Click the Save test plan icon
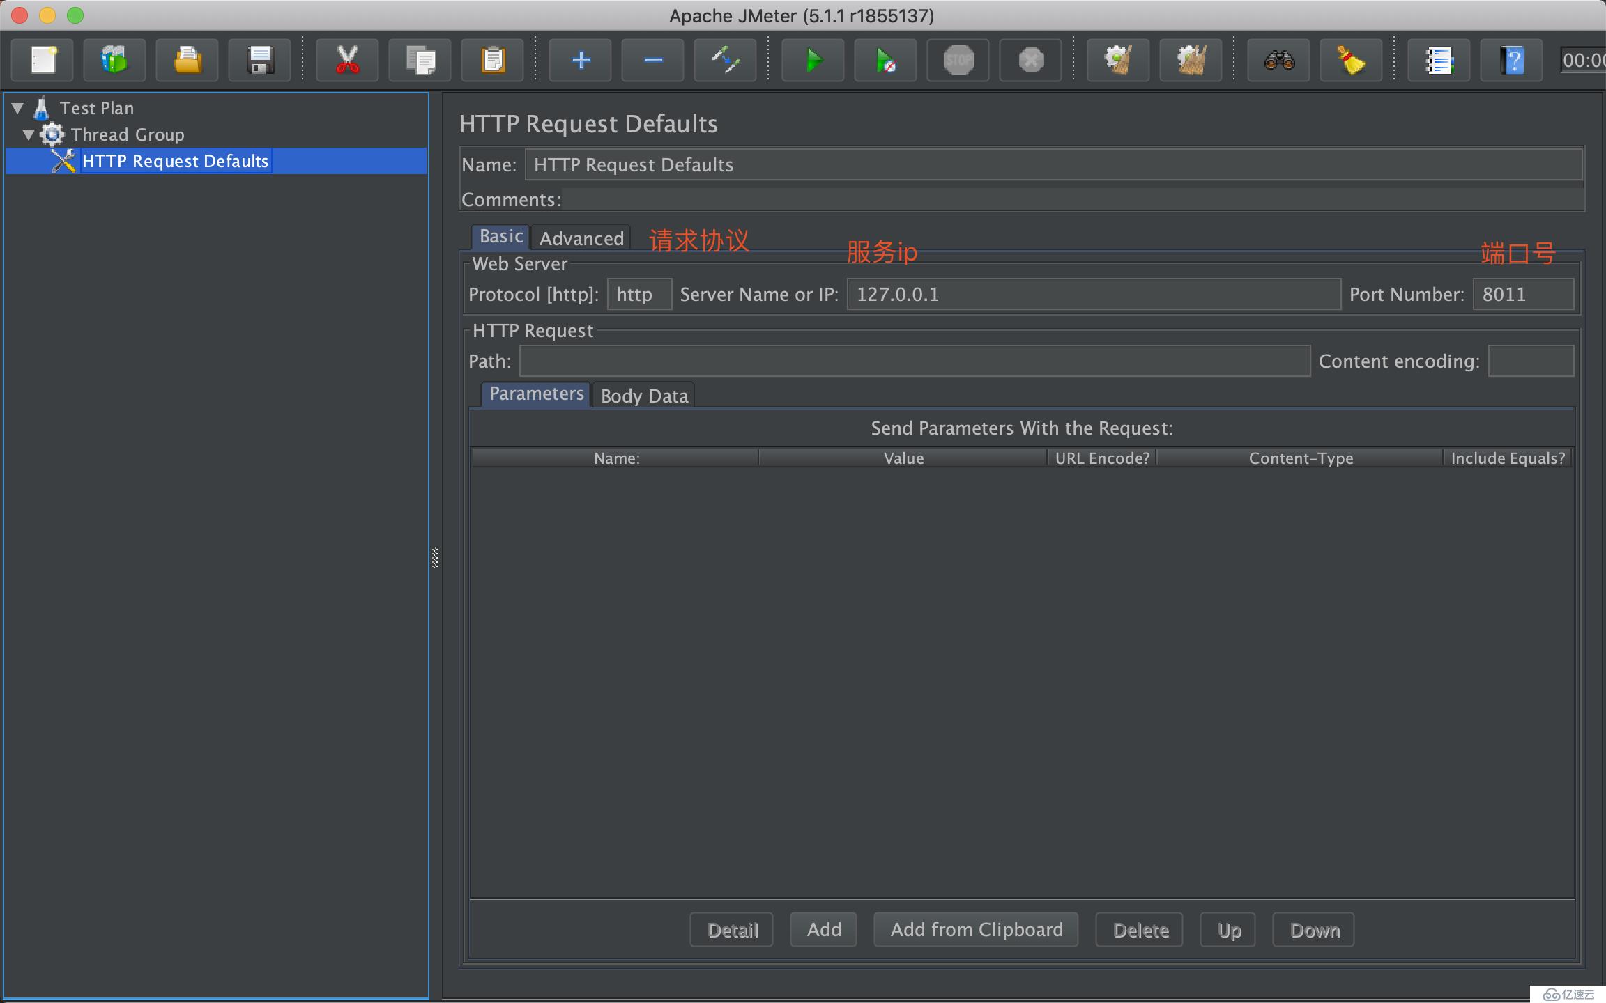 (258, 60)
